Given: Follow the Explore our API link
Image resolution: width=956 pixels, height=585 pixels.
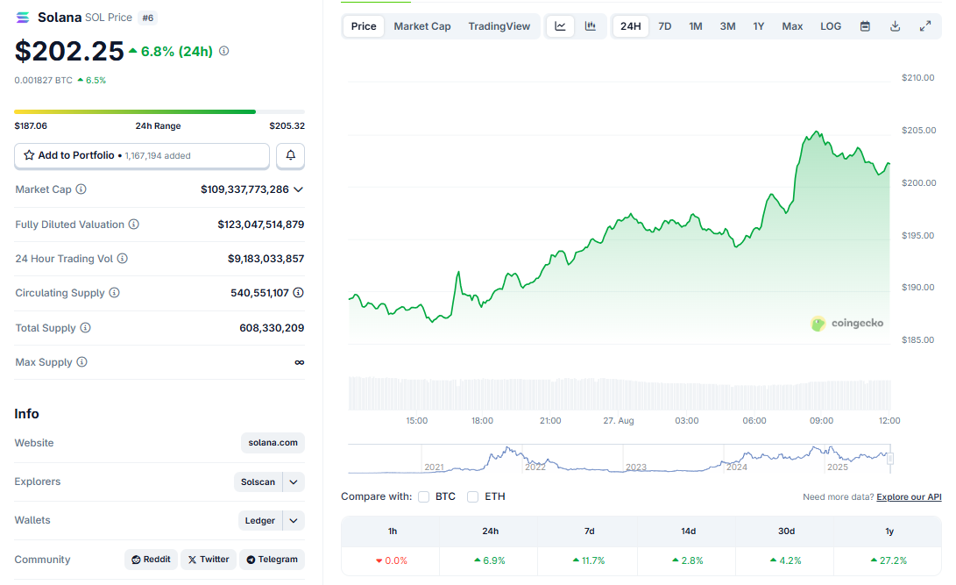Looking at the screenshot, I should 909,496.
